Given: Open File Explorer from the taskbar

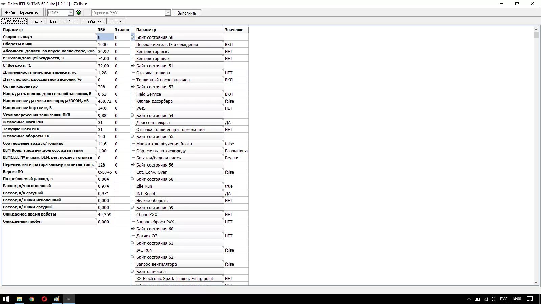Looking at the screenshot, I should (x=19, y=299).
